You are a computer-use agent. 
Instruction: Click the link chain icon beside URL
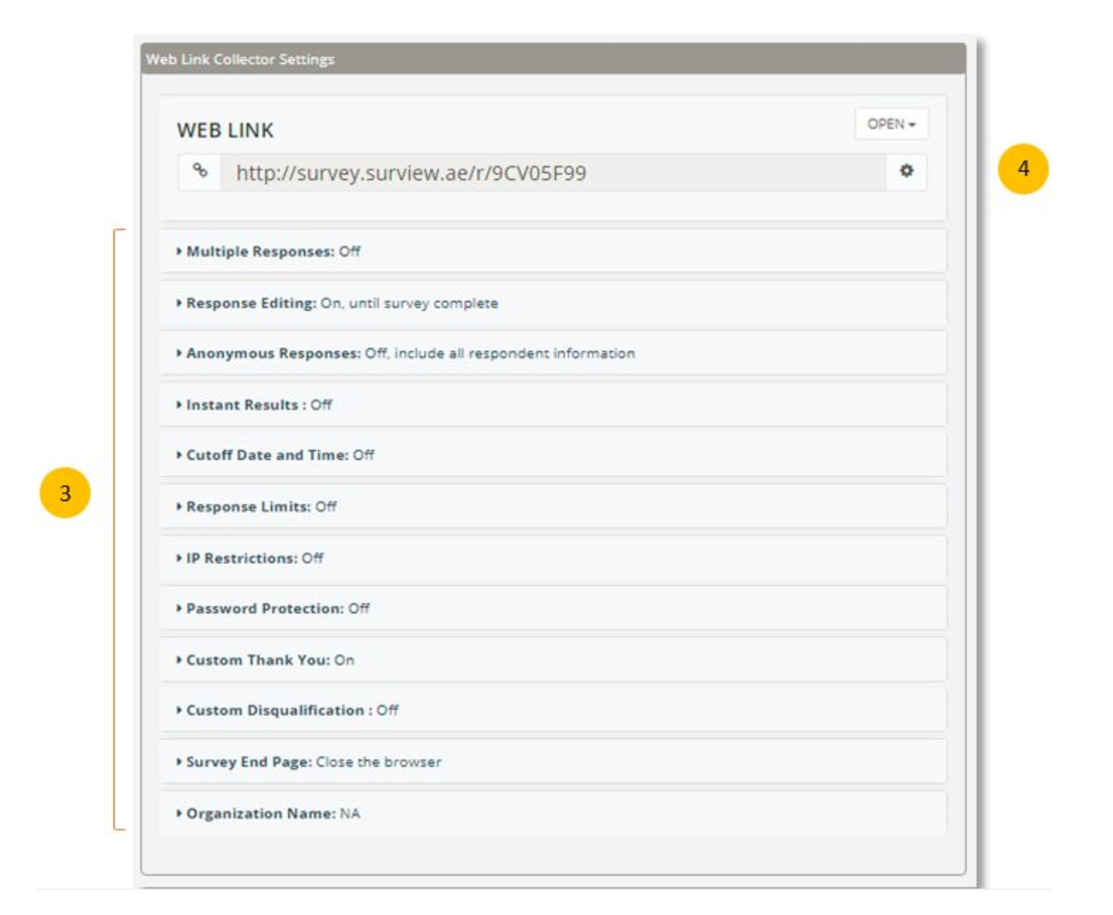(x=200, y=171)
